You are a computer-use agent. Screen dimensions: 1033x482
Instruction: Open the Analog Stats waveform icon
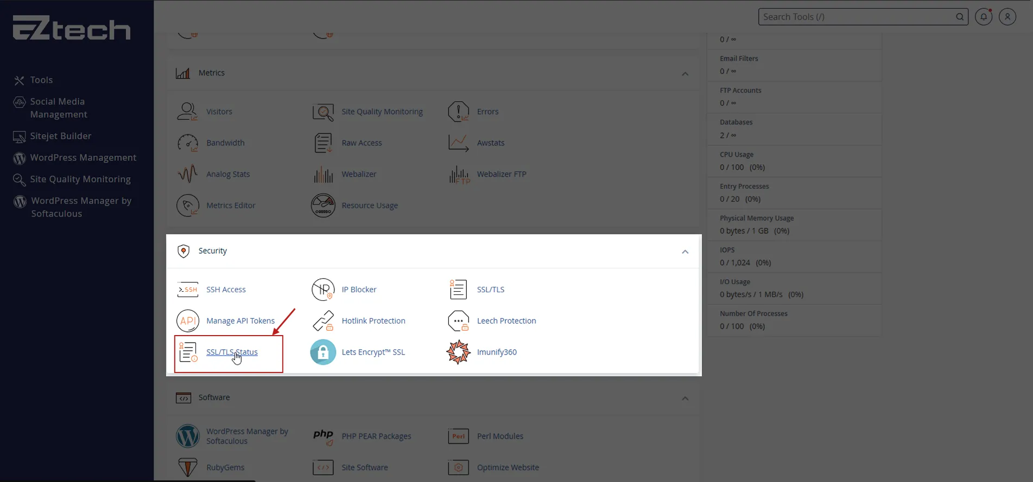(x=187, y=174)
